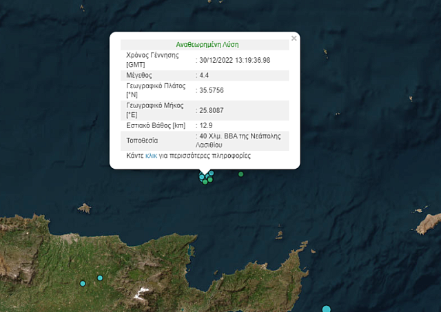Close the earthquake info popup
This screenshot has width=441, height=312.
294,39
